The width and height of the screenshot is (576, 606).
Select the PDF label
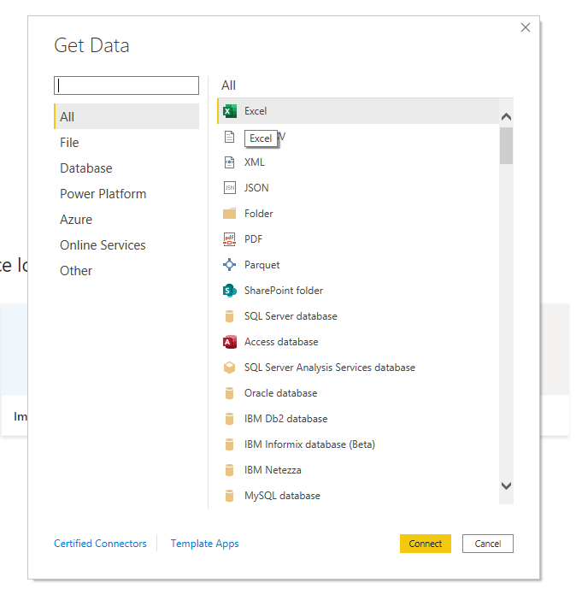(x=253, y=239)
